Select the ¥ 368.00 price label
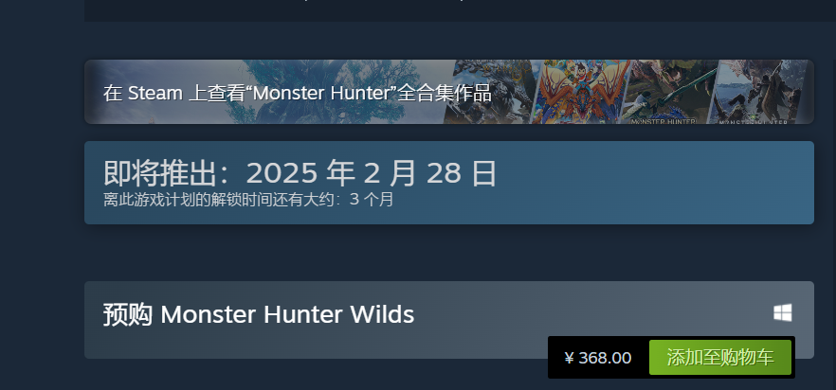 598,358
